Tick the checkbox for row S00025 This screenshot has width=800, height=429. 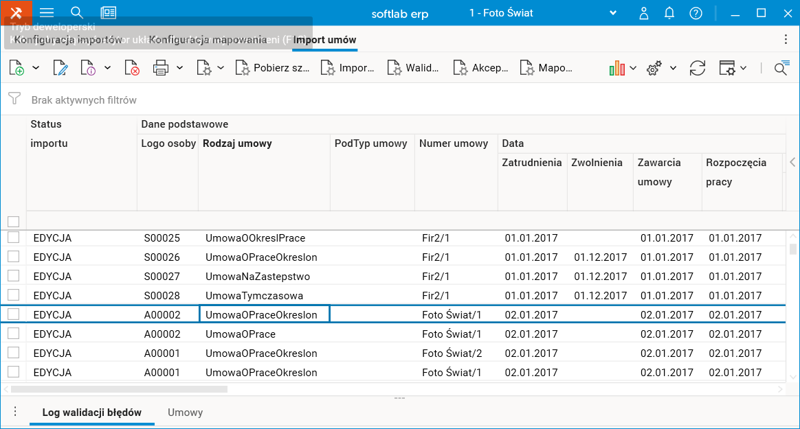click(13, 237)
